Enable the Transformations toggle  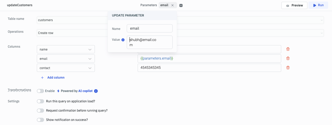[40, 91]
